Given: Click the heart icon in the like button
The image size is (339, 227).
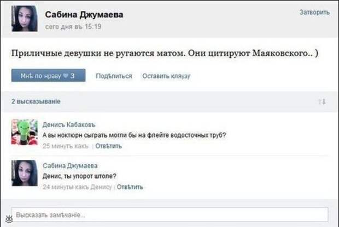Looking at the screenshot, I should tap(66, 76).
